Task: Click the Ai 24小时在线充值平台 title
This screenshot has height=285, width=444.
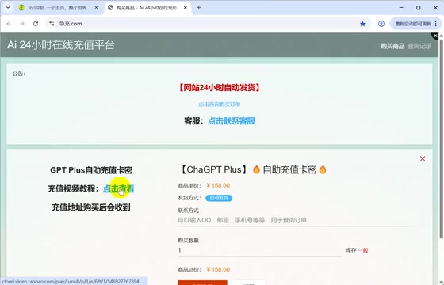Action: [x=61, y=45]
